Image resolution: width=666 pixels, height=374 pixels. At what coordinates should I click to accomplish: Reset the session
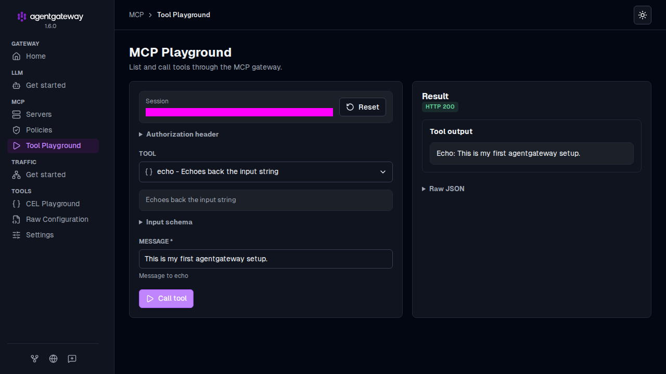(363, 107)
